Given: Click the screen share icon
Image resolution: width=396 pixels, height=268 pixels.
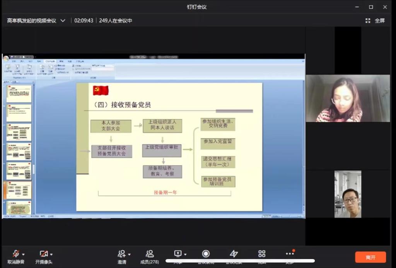Looking at the screenshot, I should 178,254.
